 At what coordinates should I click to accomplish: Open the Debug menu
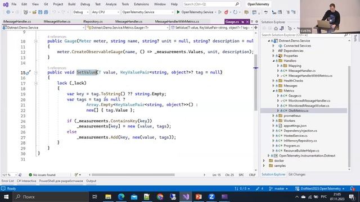pos(85,4)
